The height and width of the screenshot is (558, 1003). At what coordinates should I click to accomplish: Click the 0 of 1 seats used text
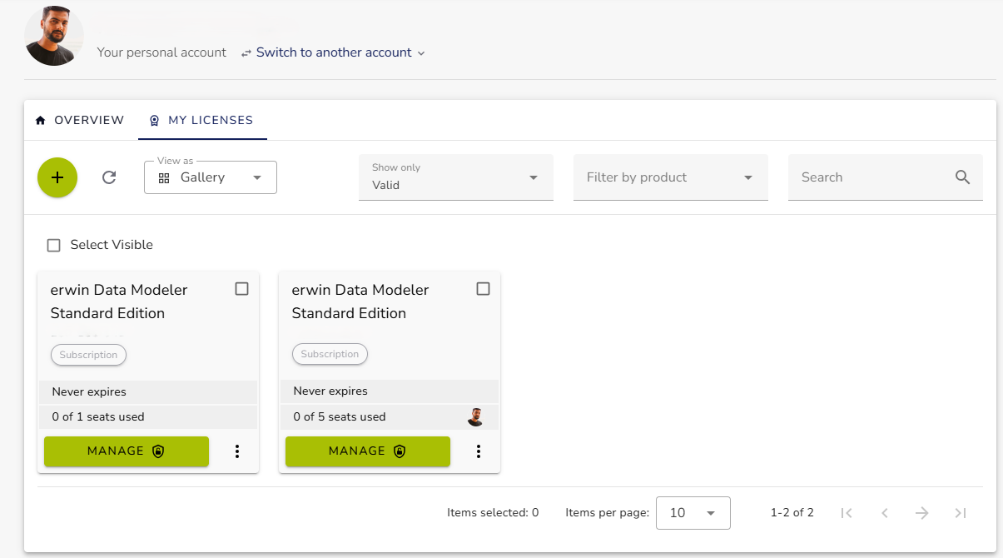(98, 416)
